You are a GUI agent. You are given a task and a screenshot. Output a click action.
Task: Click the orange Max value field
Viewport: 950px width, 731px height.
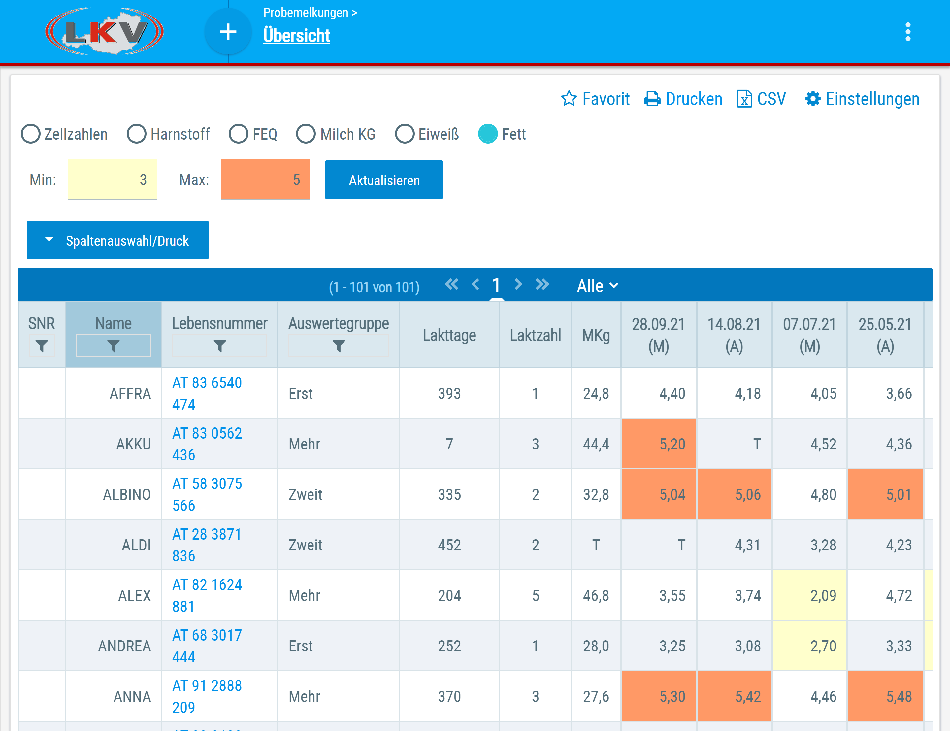[x=265, y=179]
